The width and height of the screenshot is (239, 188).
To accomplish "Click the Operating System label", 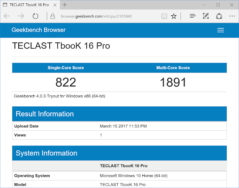I will point(32,176).
